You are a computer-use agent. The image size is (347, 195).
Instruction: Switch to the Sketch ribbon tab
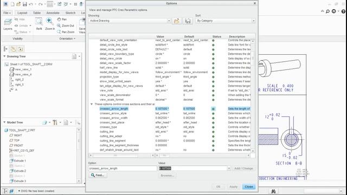(70, 13)
